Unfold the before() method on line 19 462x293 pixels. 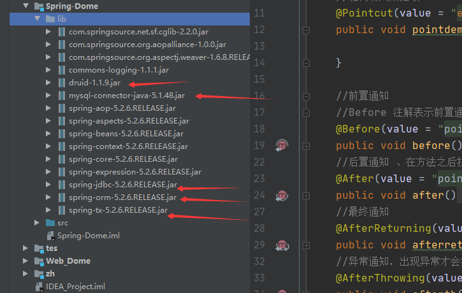(x=306, y=146)
